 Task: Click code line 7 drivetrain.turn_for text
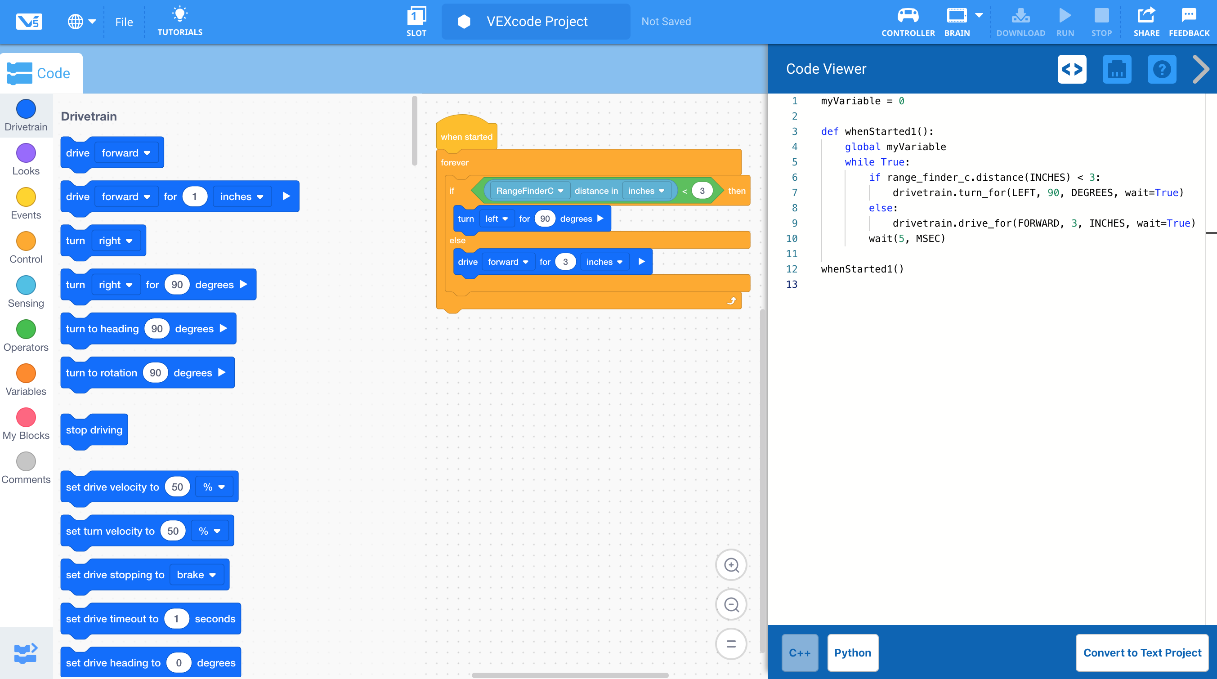(1038, 192)
